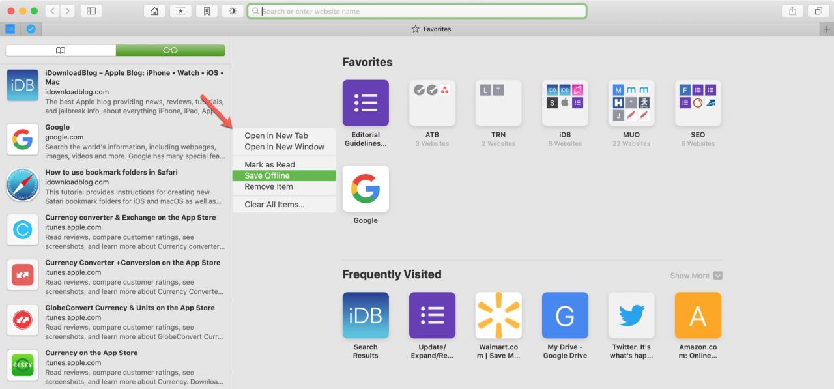Screen dimensions: 834x389
Task: Choose Open in New Window
Action: (x=284, y=147)
